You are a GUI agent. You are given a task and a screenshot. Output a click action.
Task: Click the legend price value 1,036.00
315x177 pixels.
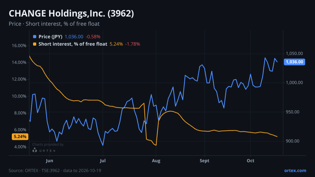pos(74,37)
